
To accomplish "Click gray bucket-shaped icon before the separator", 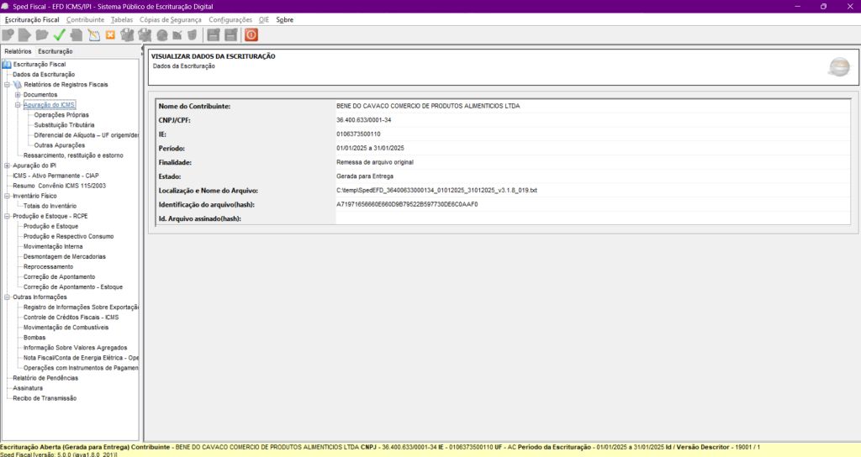I will pyautogui.click(x=193, y=35).
